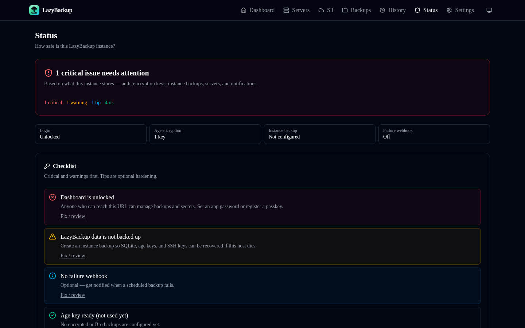Click the green check icon for Age key ready
This screenshot has height=328, width=525.
pos(52,315)
